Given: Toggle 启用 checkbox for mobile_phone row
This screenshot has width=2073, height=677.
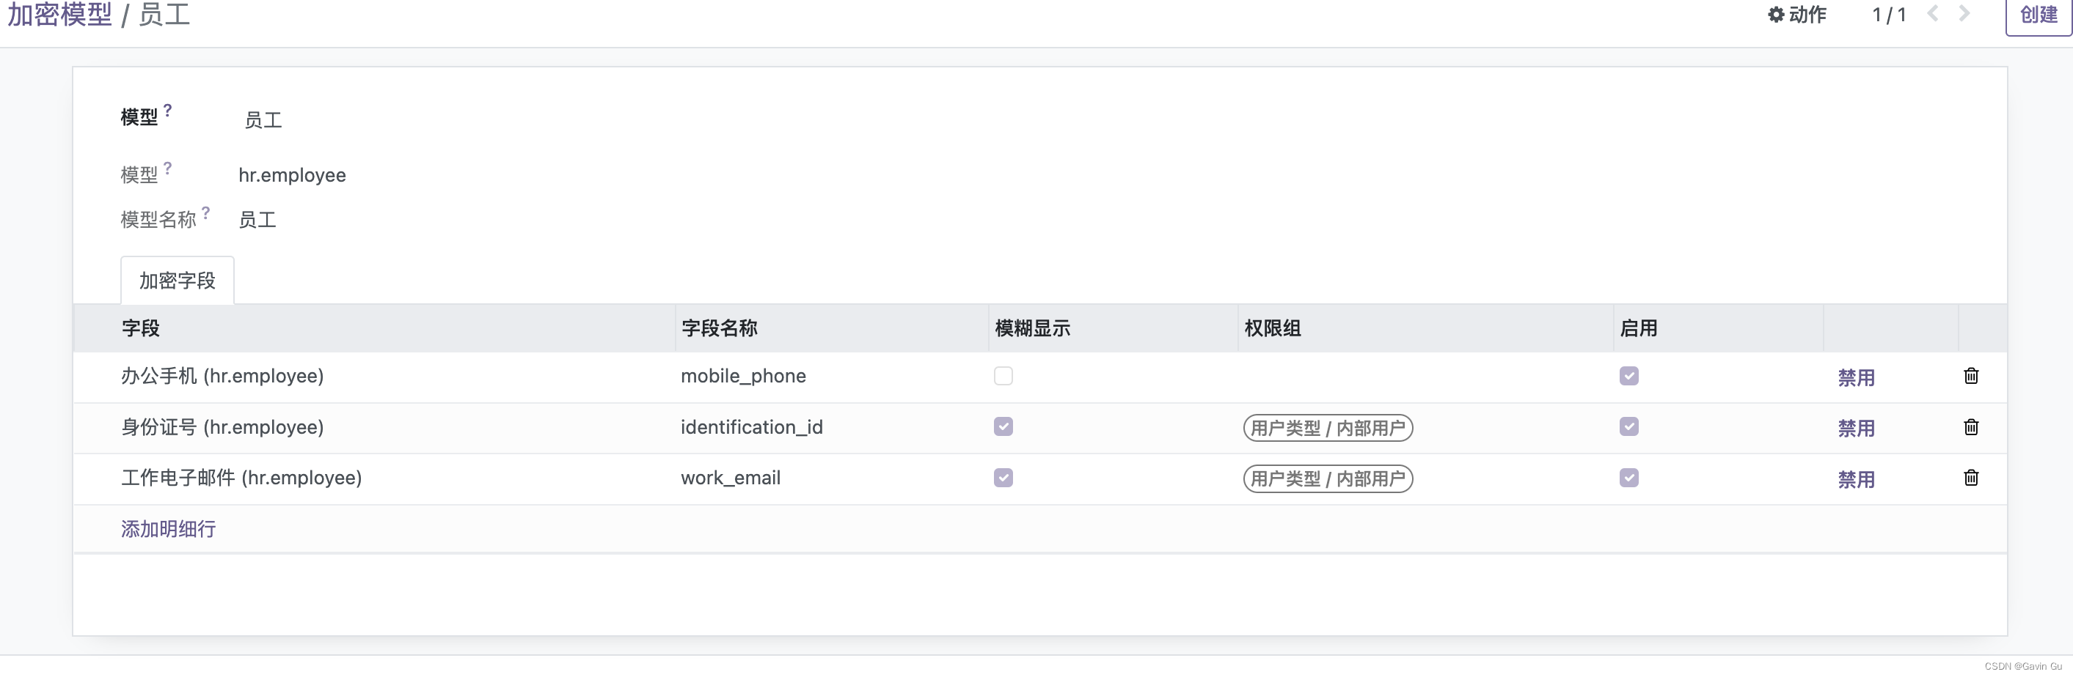Looking at the screenshot, I should click(1628, 377).
